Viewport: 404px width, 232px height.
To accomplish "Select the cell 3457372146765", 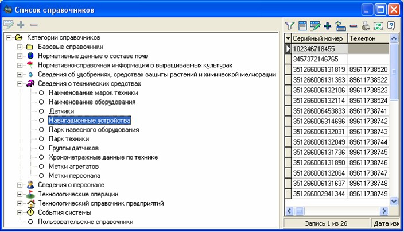I will click(320, 59).
